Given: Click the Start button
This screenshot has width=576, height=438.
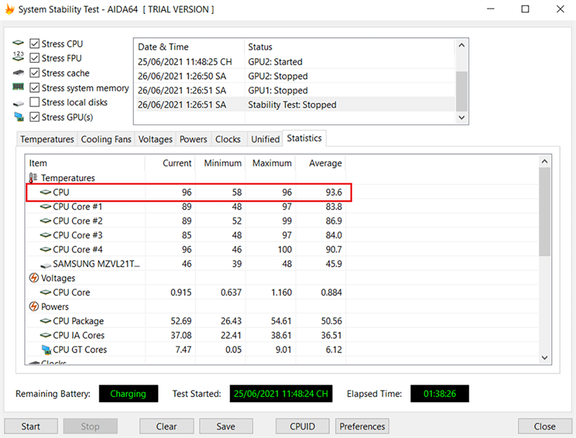Looking at the screenshot, I should click(x=31, y=426).
